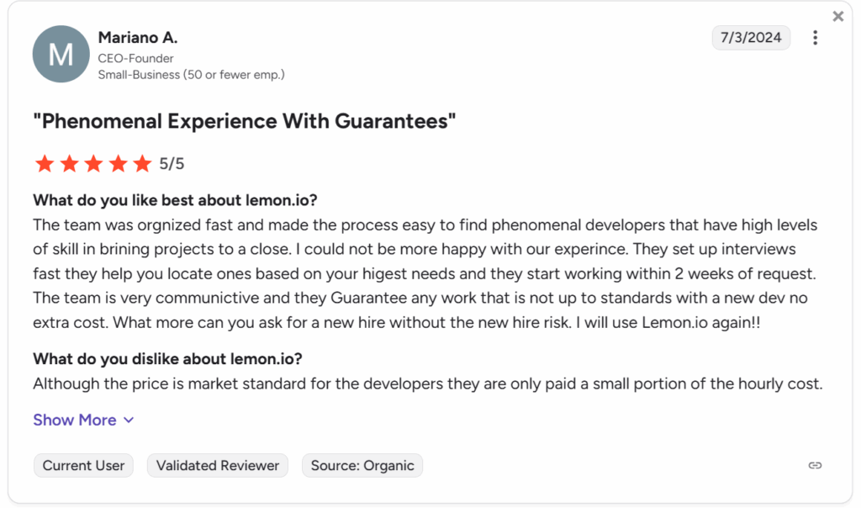The width and height of the screenshot is (861, 508).
Task: Open reviewer name Mariano A.
Action: pyautogui.click(x=138, y=37)
